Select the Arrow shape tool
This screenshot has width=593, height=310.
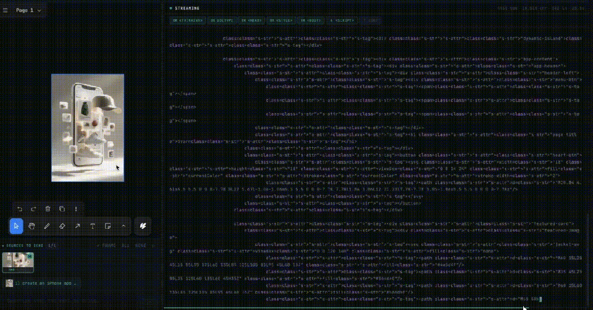[77, 226]
